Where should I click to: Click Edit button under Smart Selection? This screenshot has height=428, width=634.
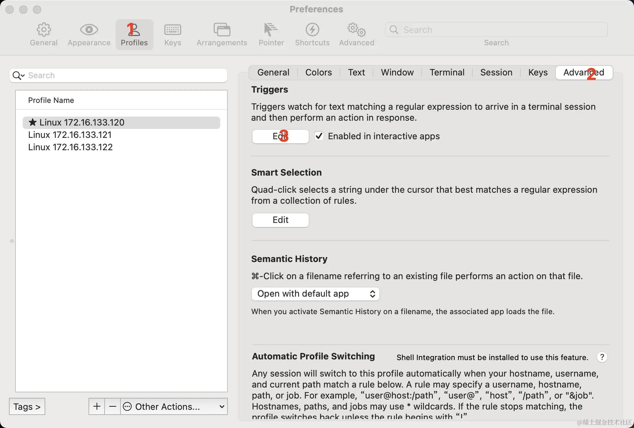tap(280, 220)
